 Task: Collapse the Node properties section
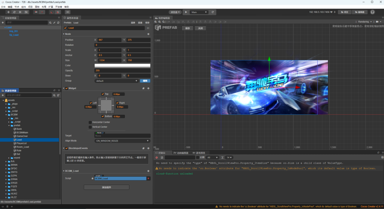(64, 34)
